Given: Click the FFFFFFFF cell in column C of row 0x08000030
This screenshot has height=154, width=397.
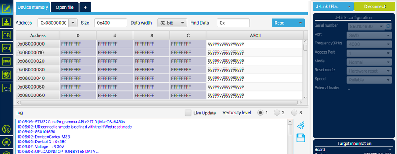Looking at the screenshot, I should tap(188, 70).
